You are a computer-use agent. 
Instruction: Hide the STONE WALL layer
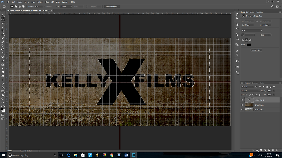coord(242,105)
